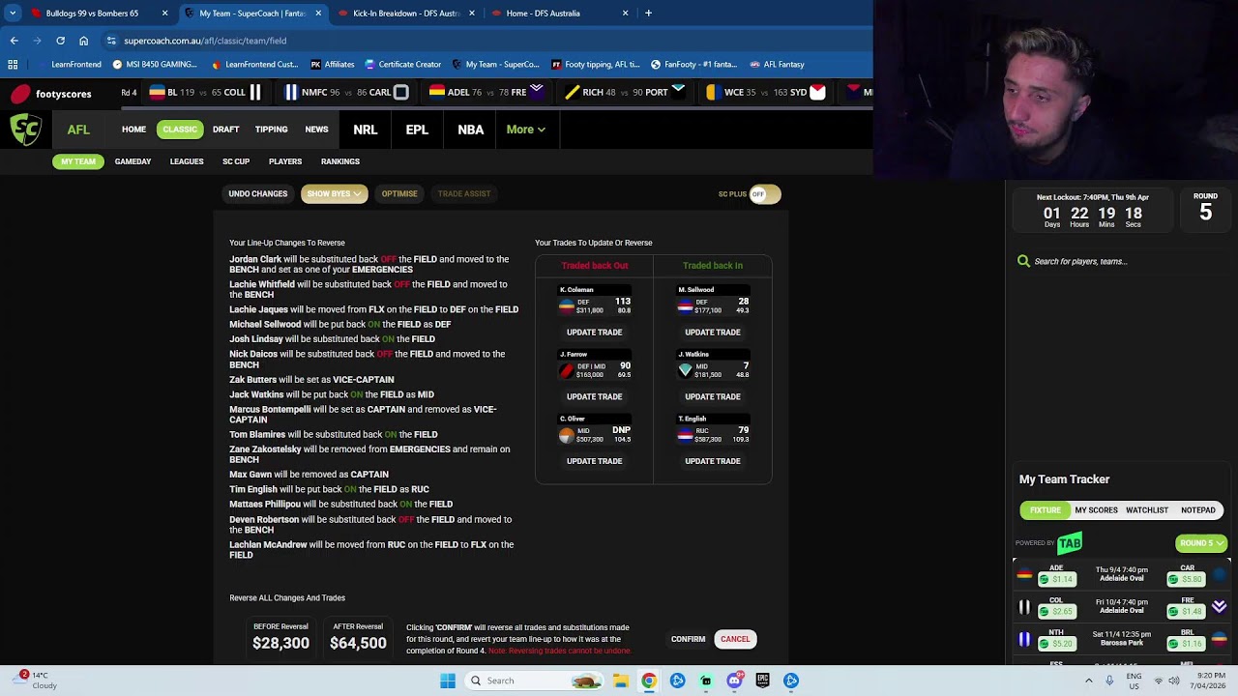The width and height of the screenshot is (1238, 696).
Task: Switch to the Notepad tracker tab
Action: point(1197,510)
